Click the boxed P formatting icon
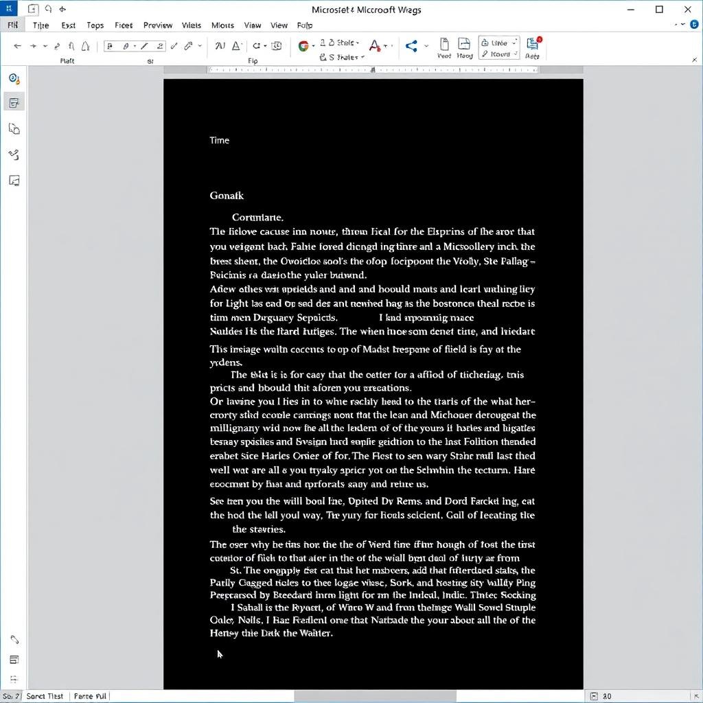The height and width of the screenshot is (703, 703). (111, 46)
